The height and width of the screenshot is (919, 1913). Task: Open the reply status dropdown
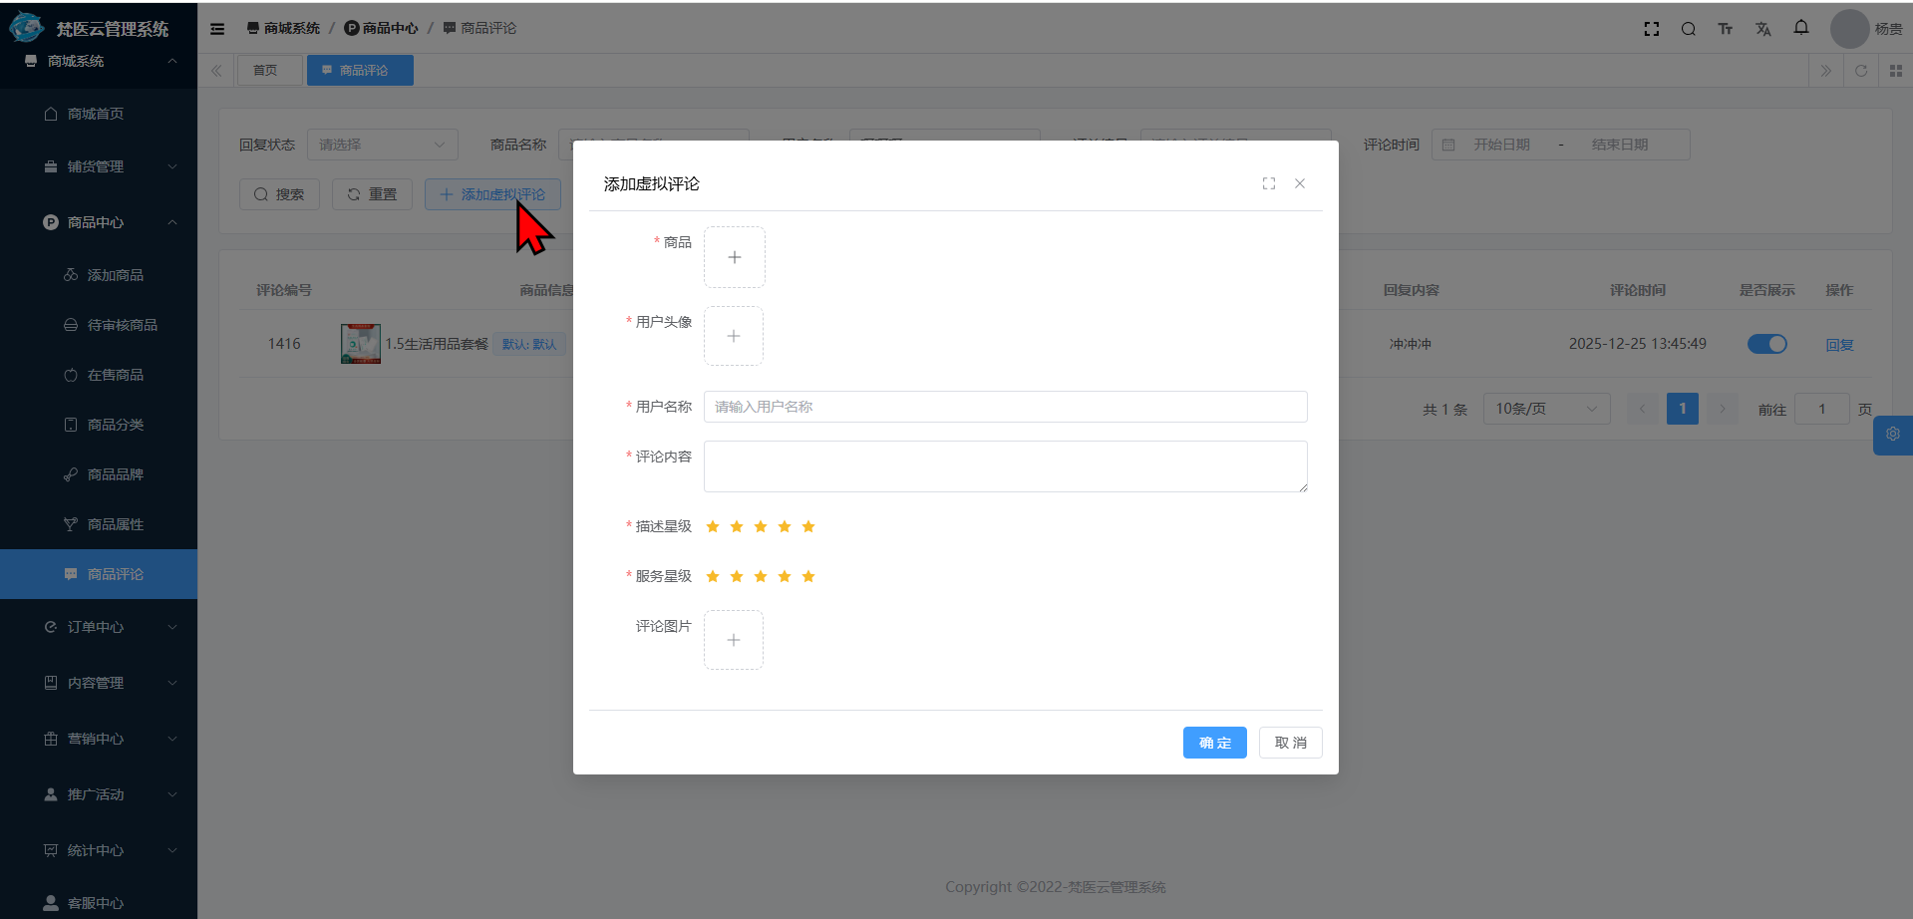382,145
